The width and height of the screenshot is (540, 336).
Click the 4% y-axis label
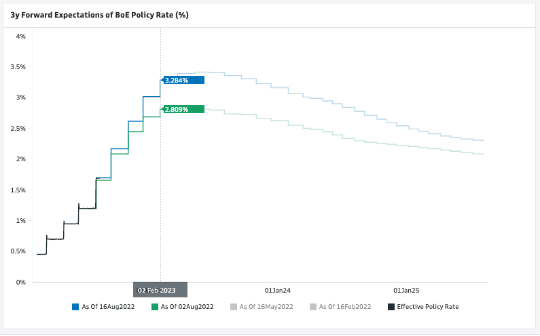coord(21,36)
